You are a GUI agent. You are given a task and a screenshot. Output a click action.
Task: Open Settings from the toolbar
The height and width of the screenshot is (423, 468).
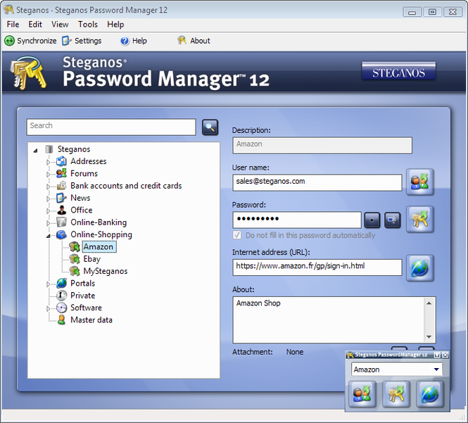(82, 41)
